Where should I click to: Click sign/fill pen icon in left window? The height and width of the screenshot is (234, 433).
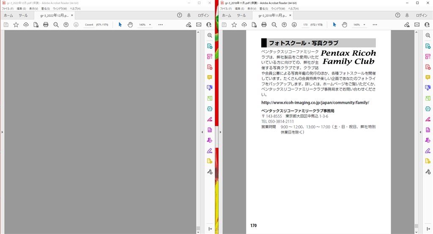189,25
